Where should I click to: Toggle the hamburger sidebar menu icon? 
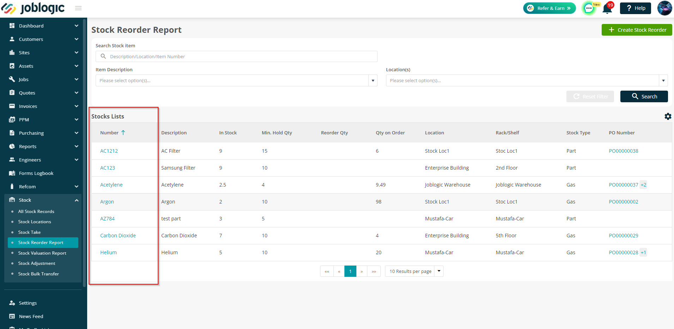point(78,8)
